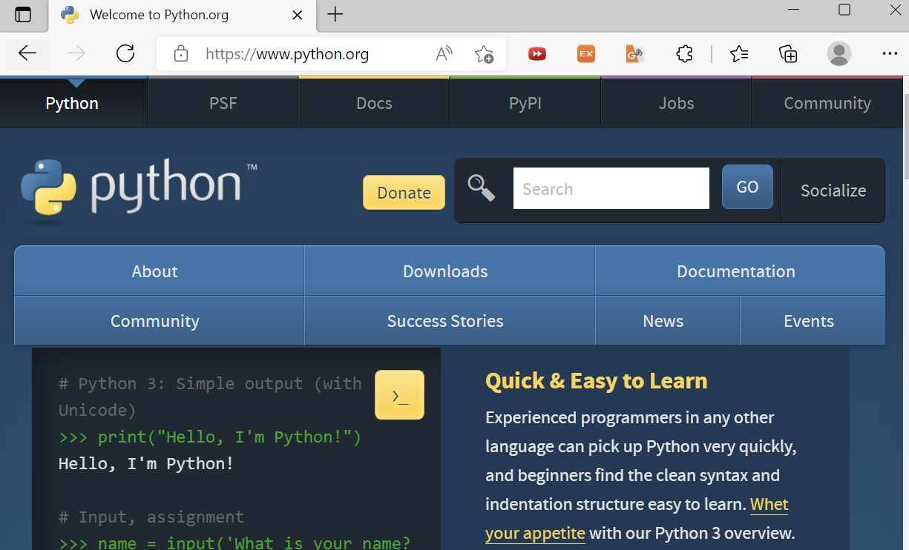Select the Community top navigation tab
The image size is (909, 550).
[x=827, y=103]
